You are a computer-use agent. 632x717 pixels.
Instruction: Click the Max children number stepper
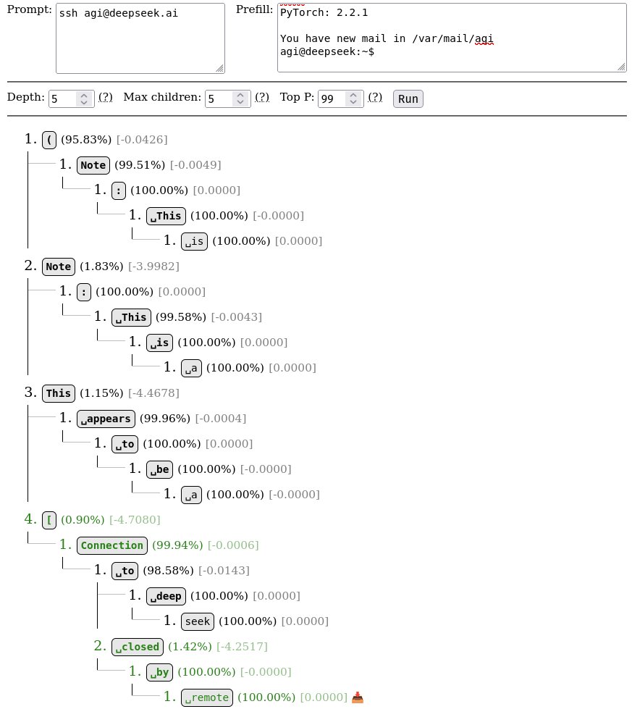pos(227,98)
